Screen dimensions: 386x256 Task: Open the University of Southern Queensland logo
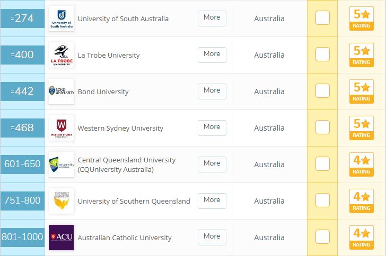[x=62, y=200]
